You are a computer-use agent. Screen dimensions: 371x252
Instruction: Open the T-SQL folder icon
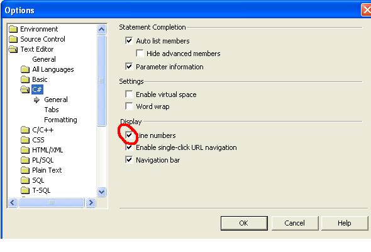click(x=25, y=190)
